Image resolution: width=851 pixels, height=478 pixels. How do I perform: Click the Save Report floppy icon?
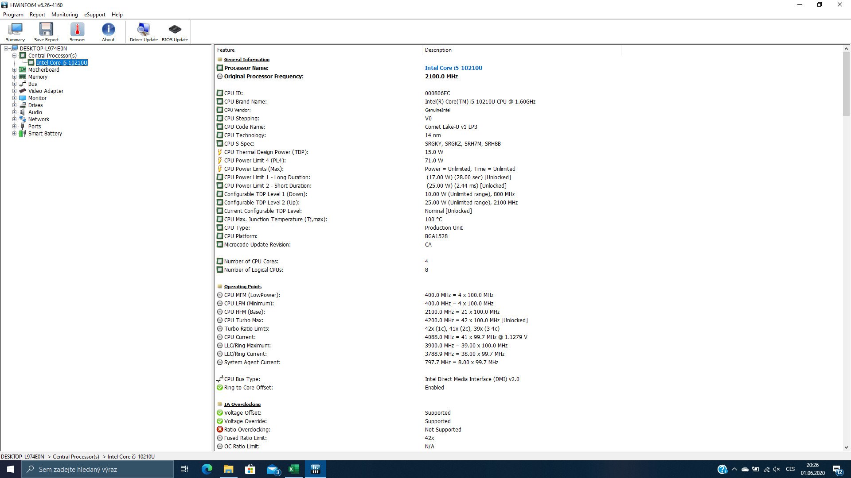(x=46, y=32)
